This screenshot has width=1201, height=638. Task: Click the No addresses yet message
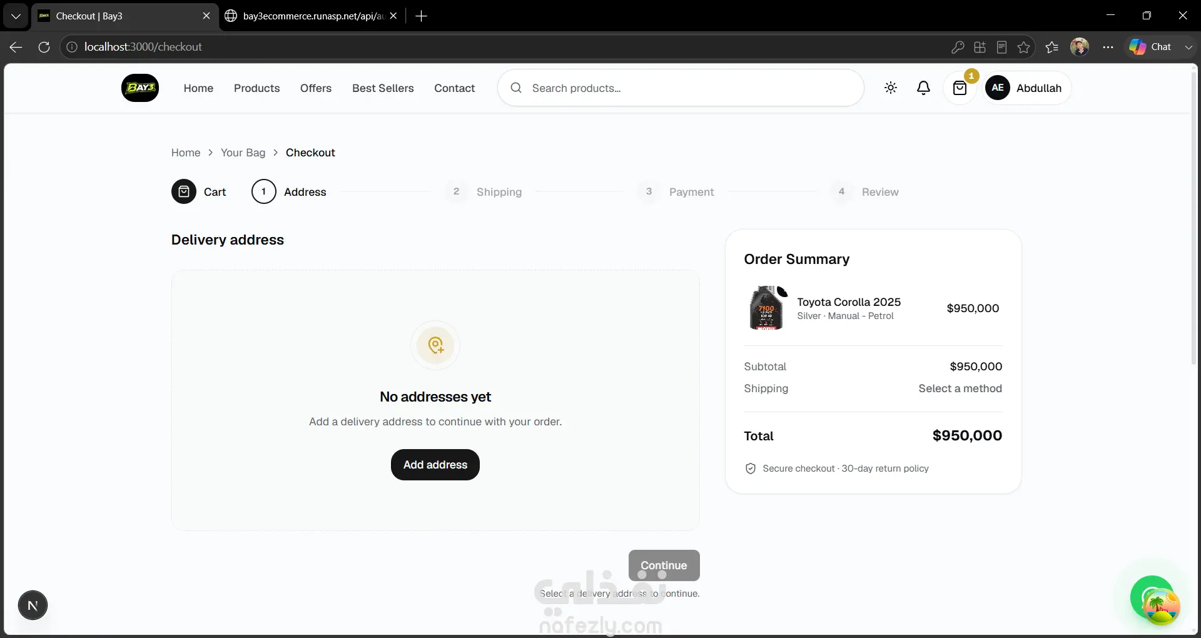pos(435,397)
